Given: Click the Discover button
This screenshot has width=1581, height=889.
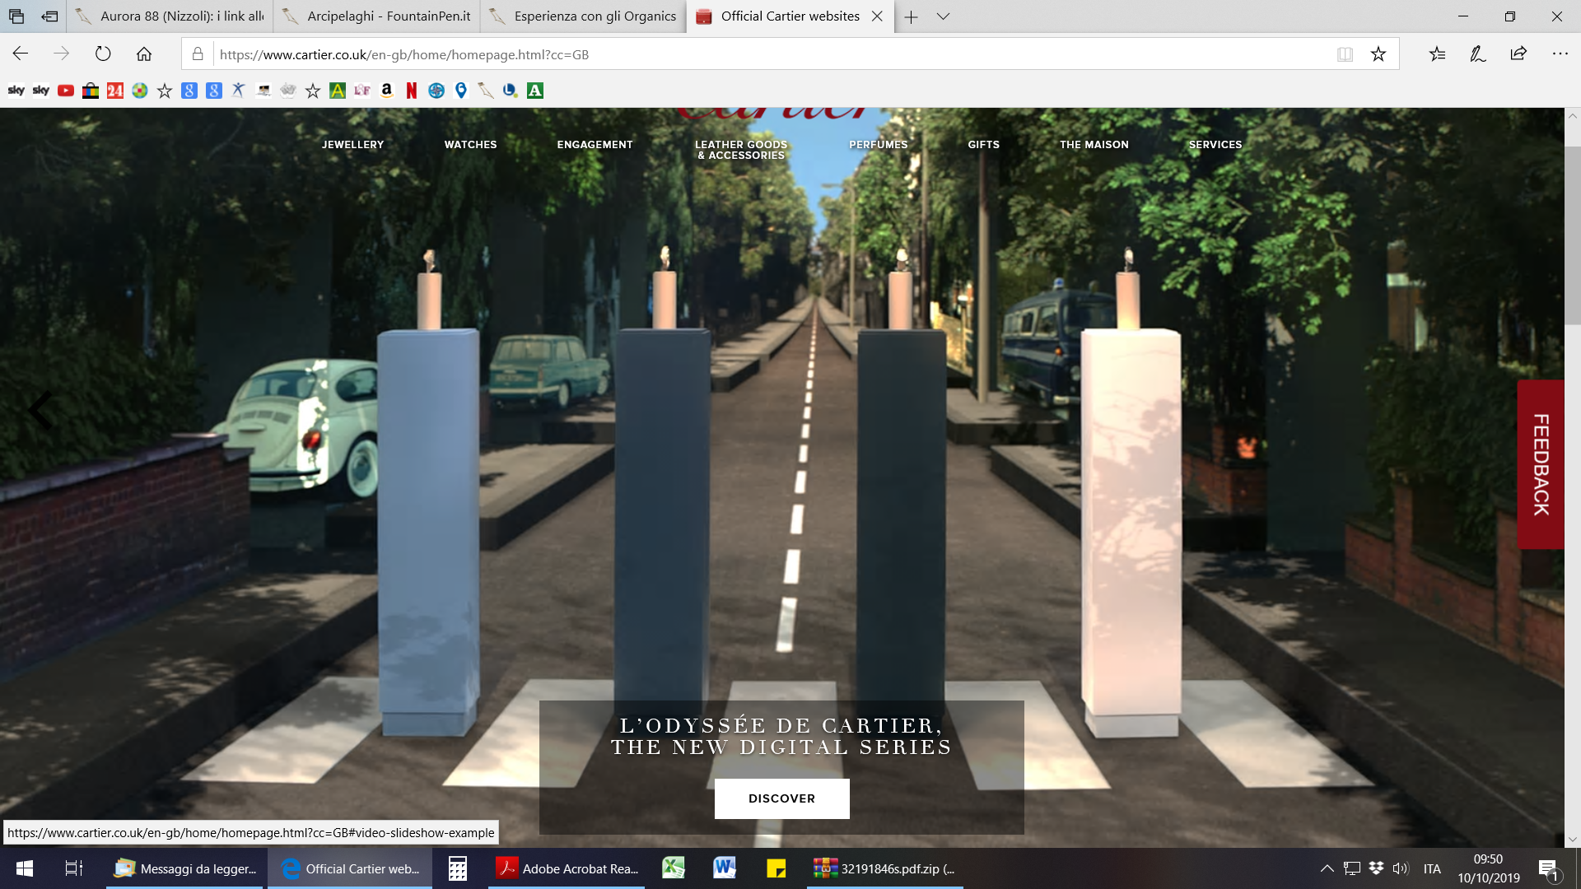Looking at the screenshot, I should pos(781,798).
